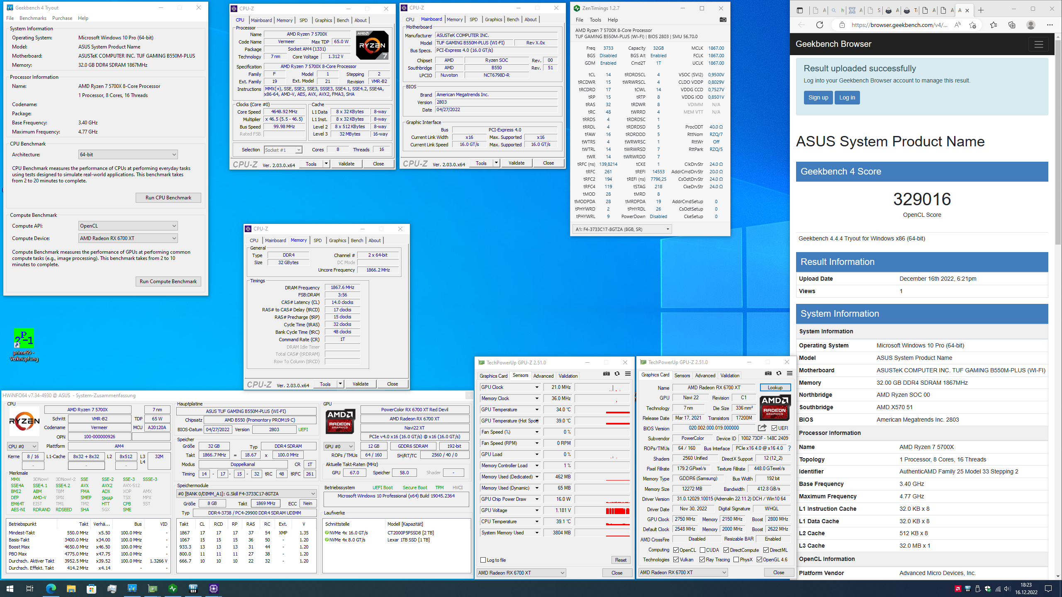Open Compute Device dropdown in Geekbench

pos(128,238)
